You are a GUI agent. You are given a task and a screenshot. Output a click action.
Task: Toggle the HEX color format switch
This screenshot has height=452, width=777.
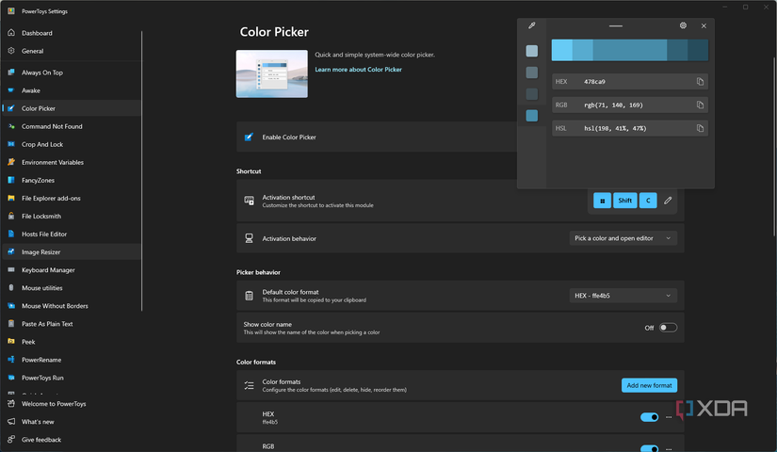pyautogui.click(x=649, y=417)
